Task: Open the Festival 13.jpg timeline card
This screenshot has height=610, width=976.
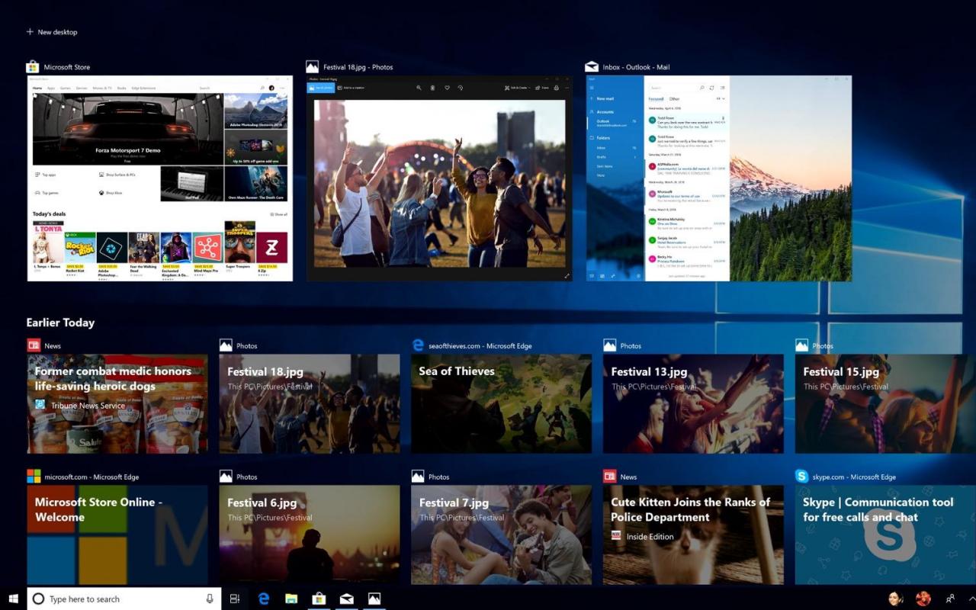Action: pyautogui.click(x=693, y=403)
